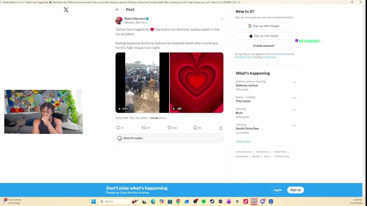This screenshot has width=367, height=206.
Task: Open Task View in taskbar
Action: click(144, 201)
